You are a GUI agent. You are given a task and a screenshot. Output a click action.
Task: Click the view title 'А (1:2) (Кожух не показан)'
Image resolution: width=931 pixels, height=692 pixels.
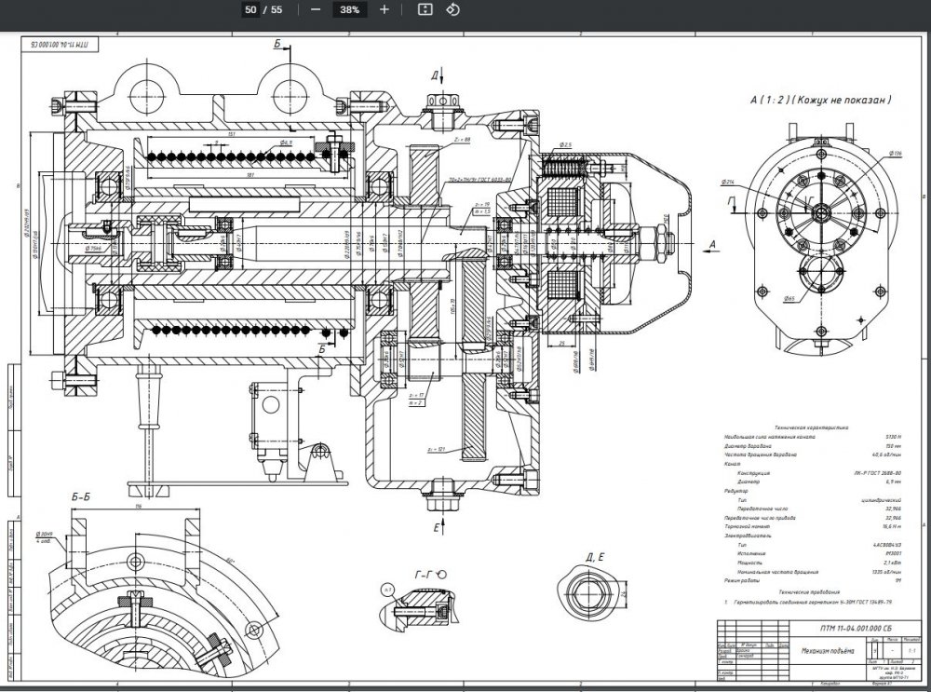tap(821, 99)
